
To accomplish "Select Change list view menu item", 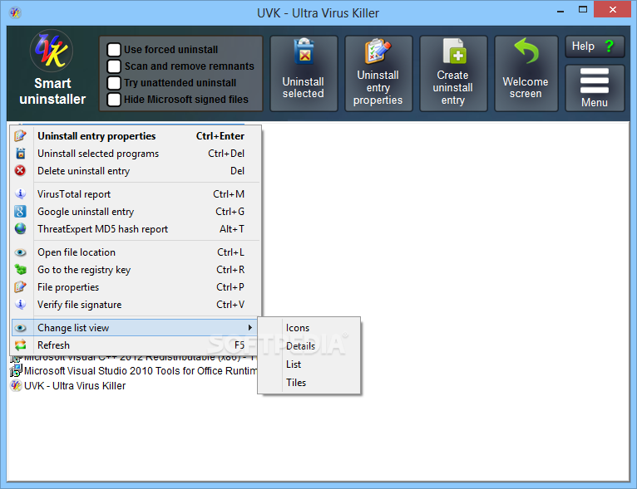I will pos(135,328).
